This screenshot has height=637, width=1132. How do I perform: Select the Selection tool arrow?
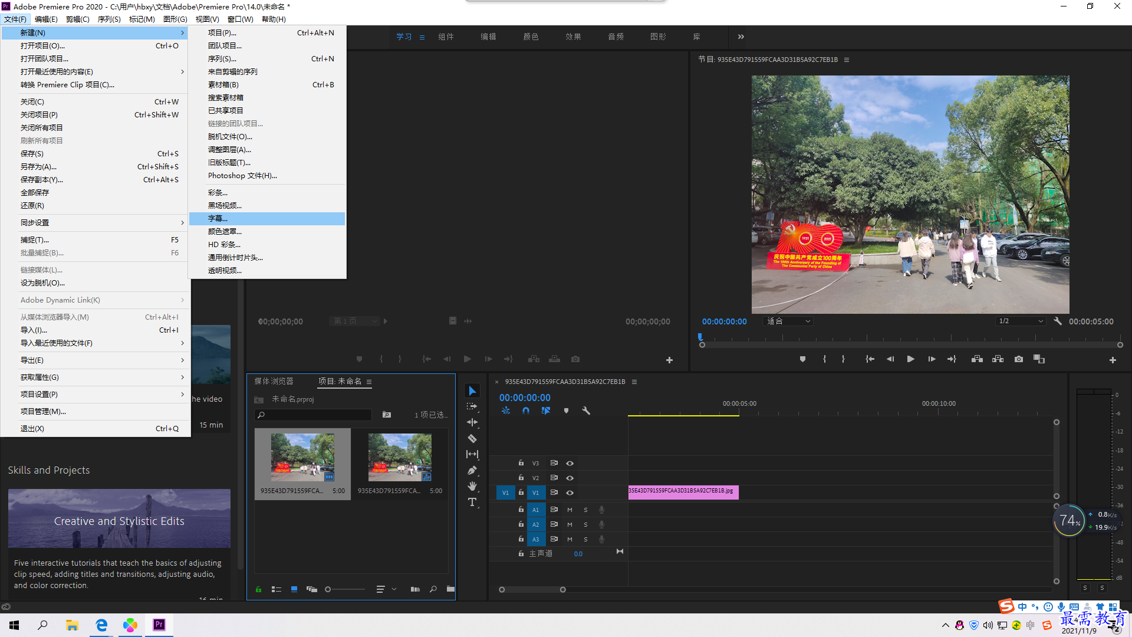[472, 391]
